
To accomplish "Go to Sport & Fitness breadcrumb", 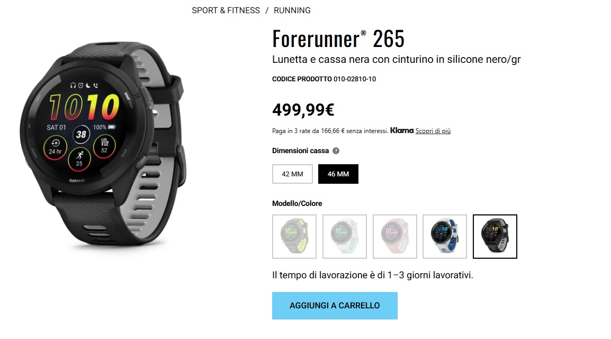I will click(226, 11).
